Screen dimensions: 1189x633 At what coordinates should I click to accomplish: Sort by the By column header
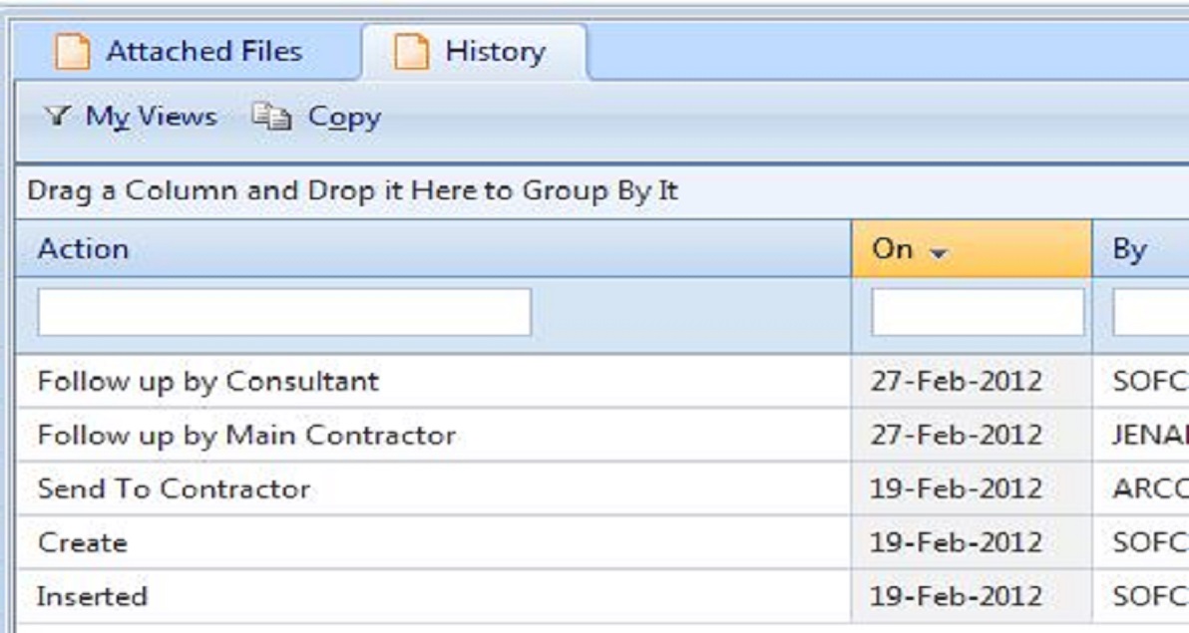1131,249
